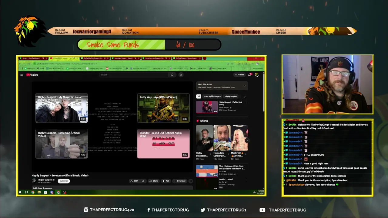Dislike the Serotonia video
This screenshot has height=218, width=388.
[x=143, y=181]
